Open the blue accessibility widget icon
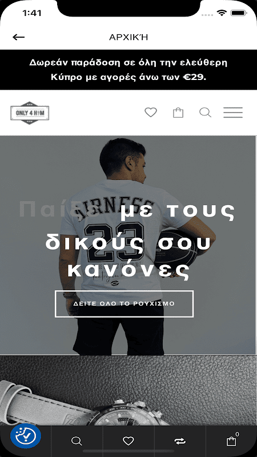Viewport: 257px width, 457px height. click(26, 436)
